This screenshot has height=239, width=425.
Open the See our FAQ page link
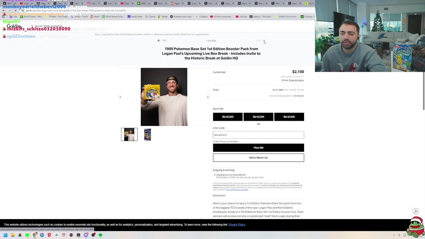tap(237, 190)
